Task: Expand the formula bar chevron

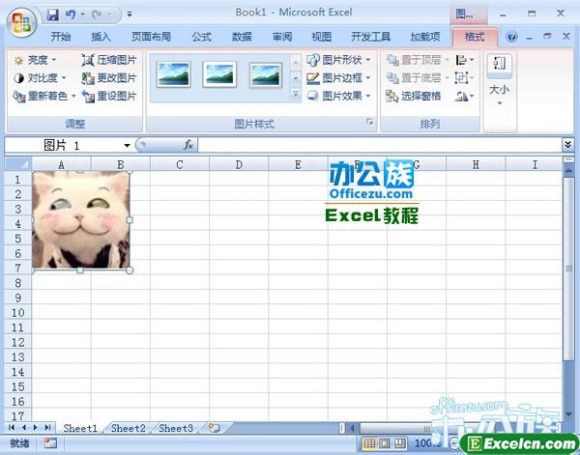Action: (568, 145)
